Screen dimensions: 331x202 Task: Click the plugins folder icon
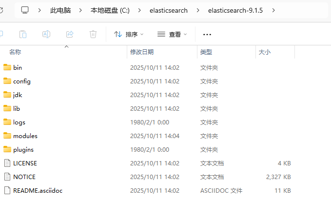[7, 149]
